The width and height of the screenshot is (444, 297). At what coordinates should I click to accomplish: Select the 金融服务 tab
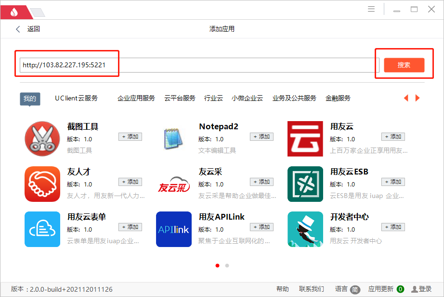click(x=338, y=98)
